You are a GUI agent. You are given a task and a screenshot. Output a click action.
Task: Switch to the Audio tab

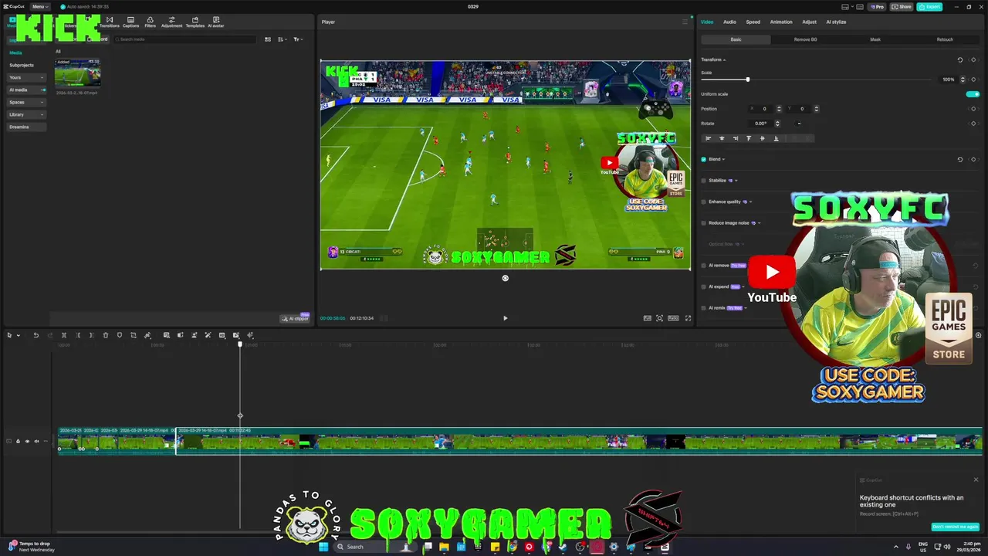pos(729,22)
